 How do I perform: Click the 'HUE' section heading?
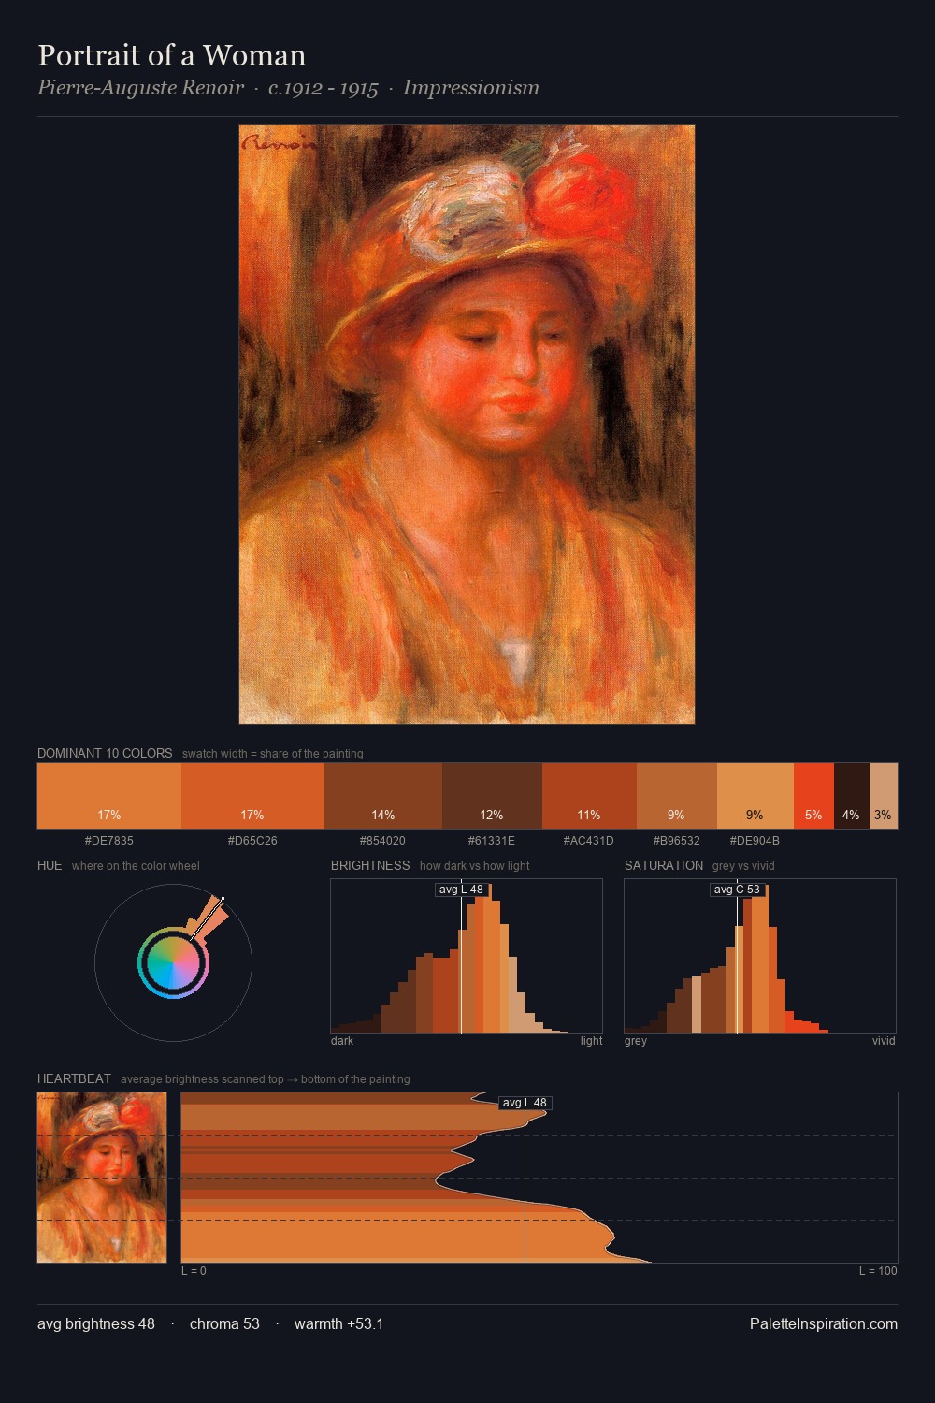pyautogui.click(x=50, y=865)
